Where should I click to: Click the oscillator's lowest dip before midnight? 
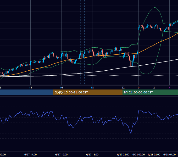click(131, 134)
